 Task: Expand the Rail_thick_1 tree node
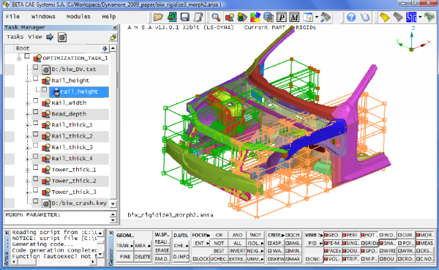tap(28, 125)
